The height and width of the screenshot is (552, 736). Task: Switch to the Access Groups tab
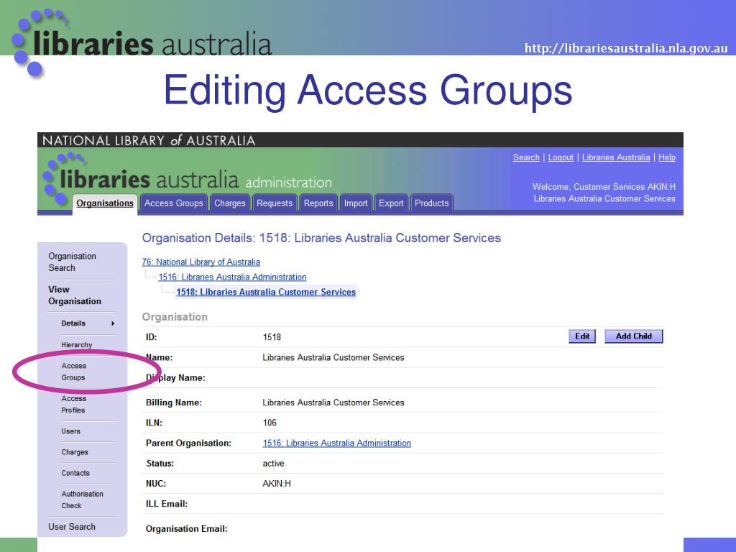(x=173, y=203)
